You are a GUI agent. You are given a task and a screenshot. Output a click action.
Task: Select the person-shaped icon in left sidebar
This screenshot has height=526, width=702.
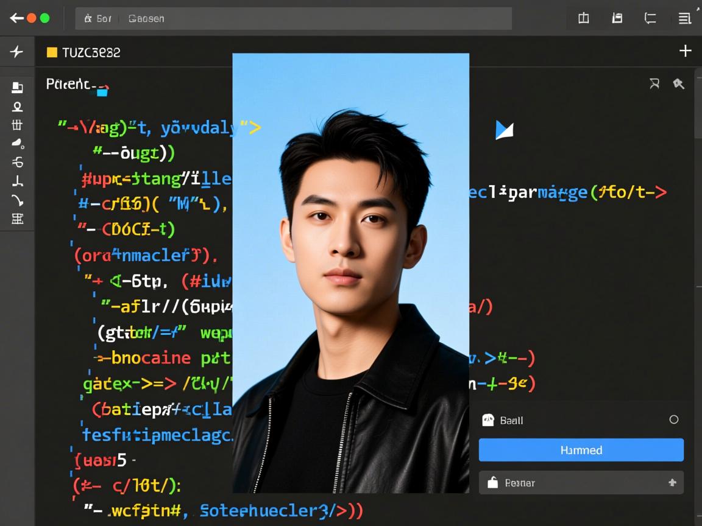[x=17, y=107]
